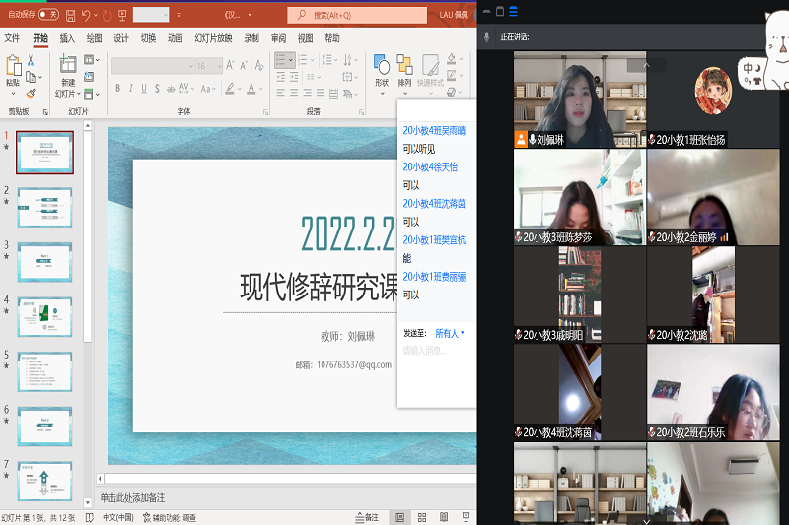Open the 排列 arrange dropdown
789x525 pixels.
point(404,69)
